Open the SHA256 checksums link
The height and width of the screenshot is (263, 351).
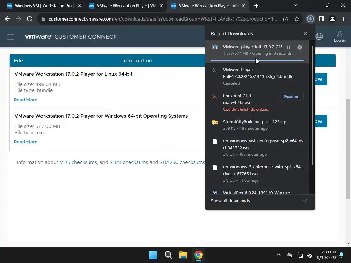click(x=182, y=162)
